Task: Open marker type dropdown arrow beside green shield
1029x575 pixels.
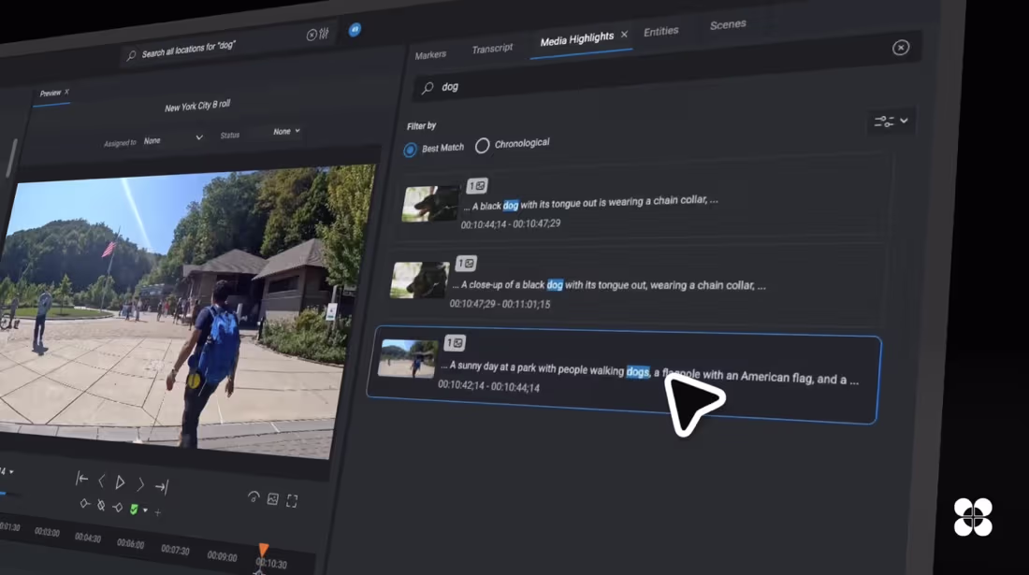Action: tap(145, 510)
